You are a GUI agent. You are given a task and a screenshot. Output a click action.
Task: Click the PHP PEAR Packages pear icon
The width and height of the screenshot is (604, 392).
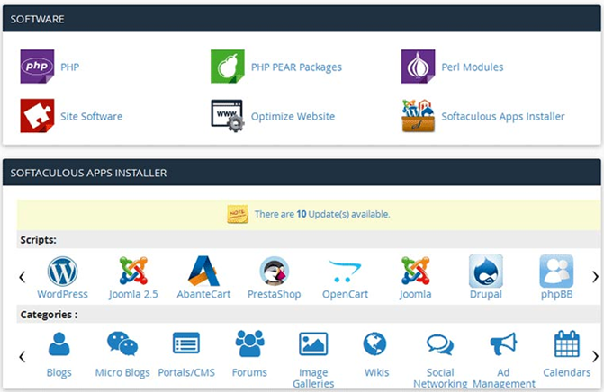[227, 67]
